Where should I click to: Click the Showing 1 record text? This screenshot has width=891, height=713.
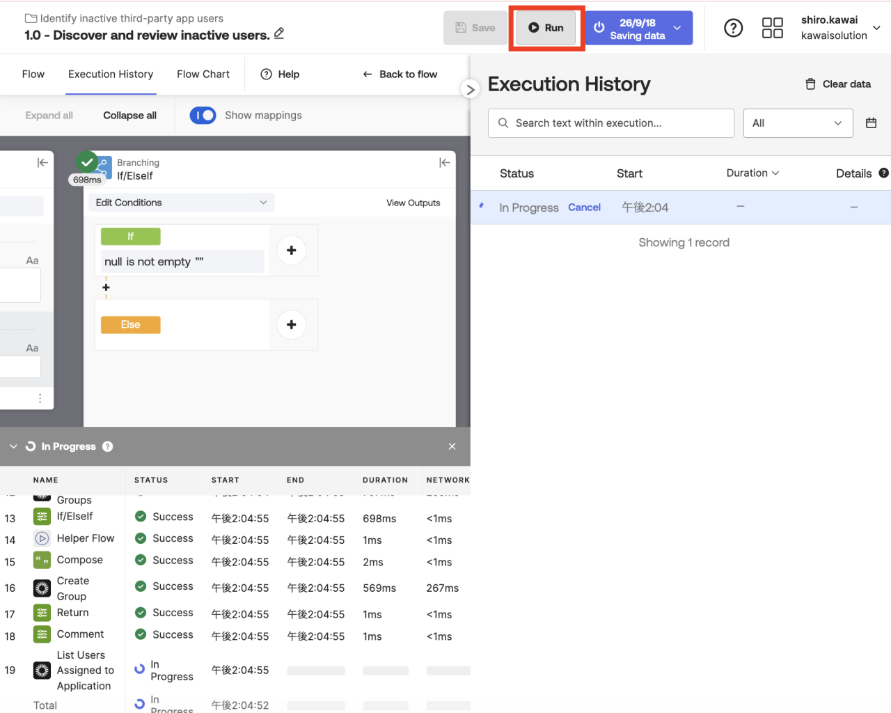point(684,242)
